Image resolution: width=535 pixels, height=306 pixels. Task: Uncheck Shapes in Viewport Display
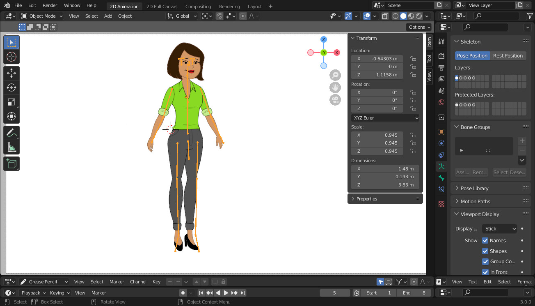(x=485, y=251)
